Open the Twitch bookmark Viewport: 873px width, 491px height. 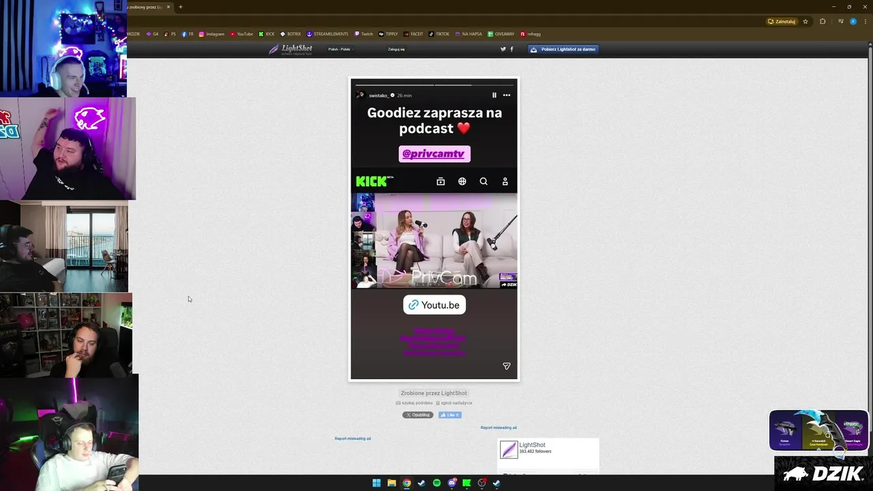coord(364,34)
